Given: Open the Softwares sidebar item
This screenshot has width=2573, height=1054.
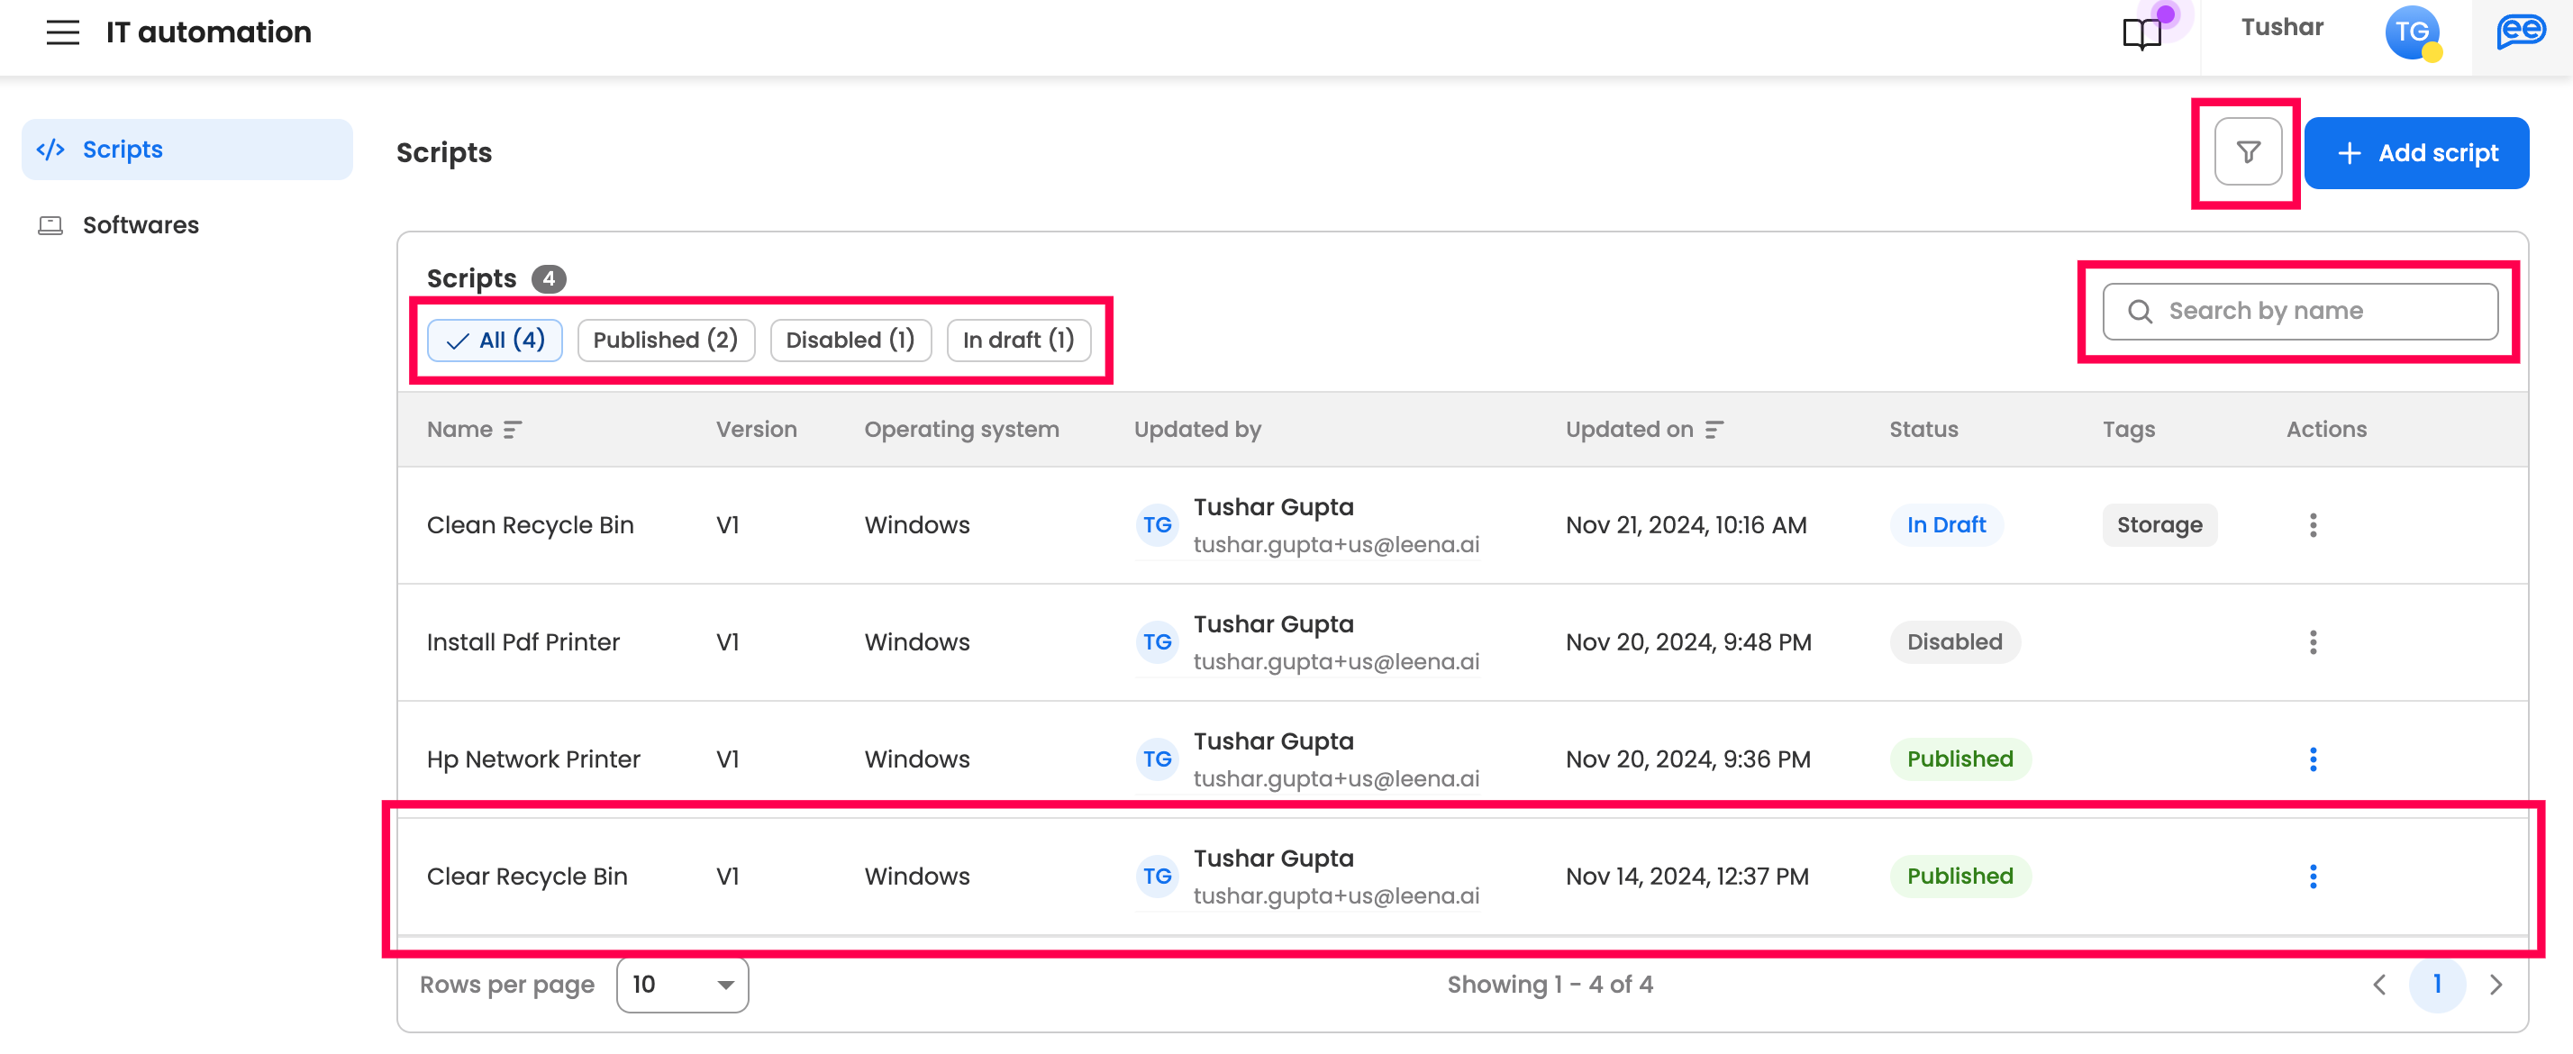Looking at the screenshot, I should click(x=140, y=225).
